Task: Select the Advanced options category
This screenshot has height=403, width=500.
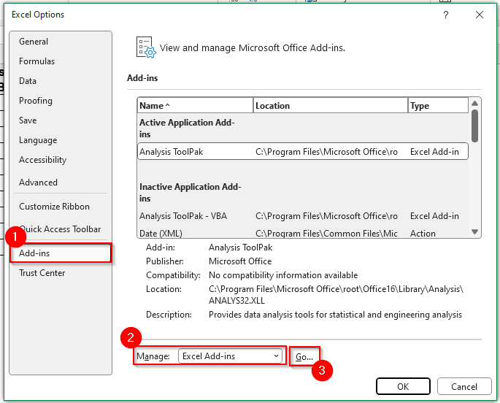Action: click(38, 183)
